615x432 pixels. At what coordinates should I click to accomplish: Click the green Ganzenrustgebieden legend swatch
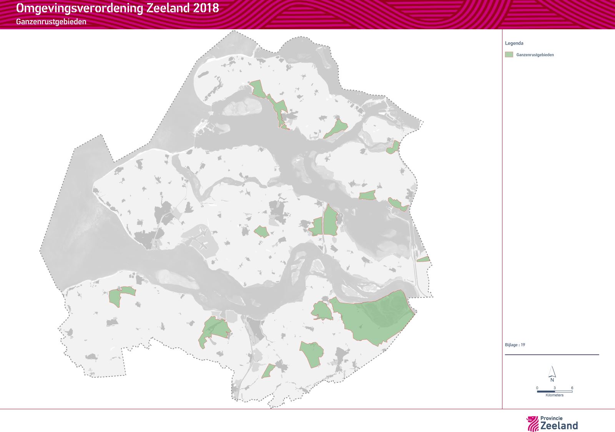tap(509, 55)
